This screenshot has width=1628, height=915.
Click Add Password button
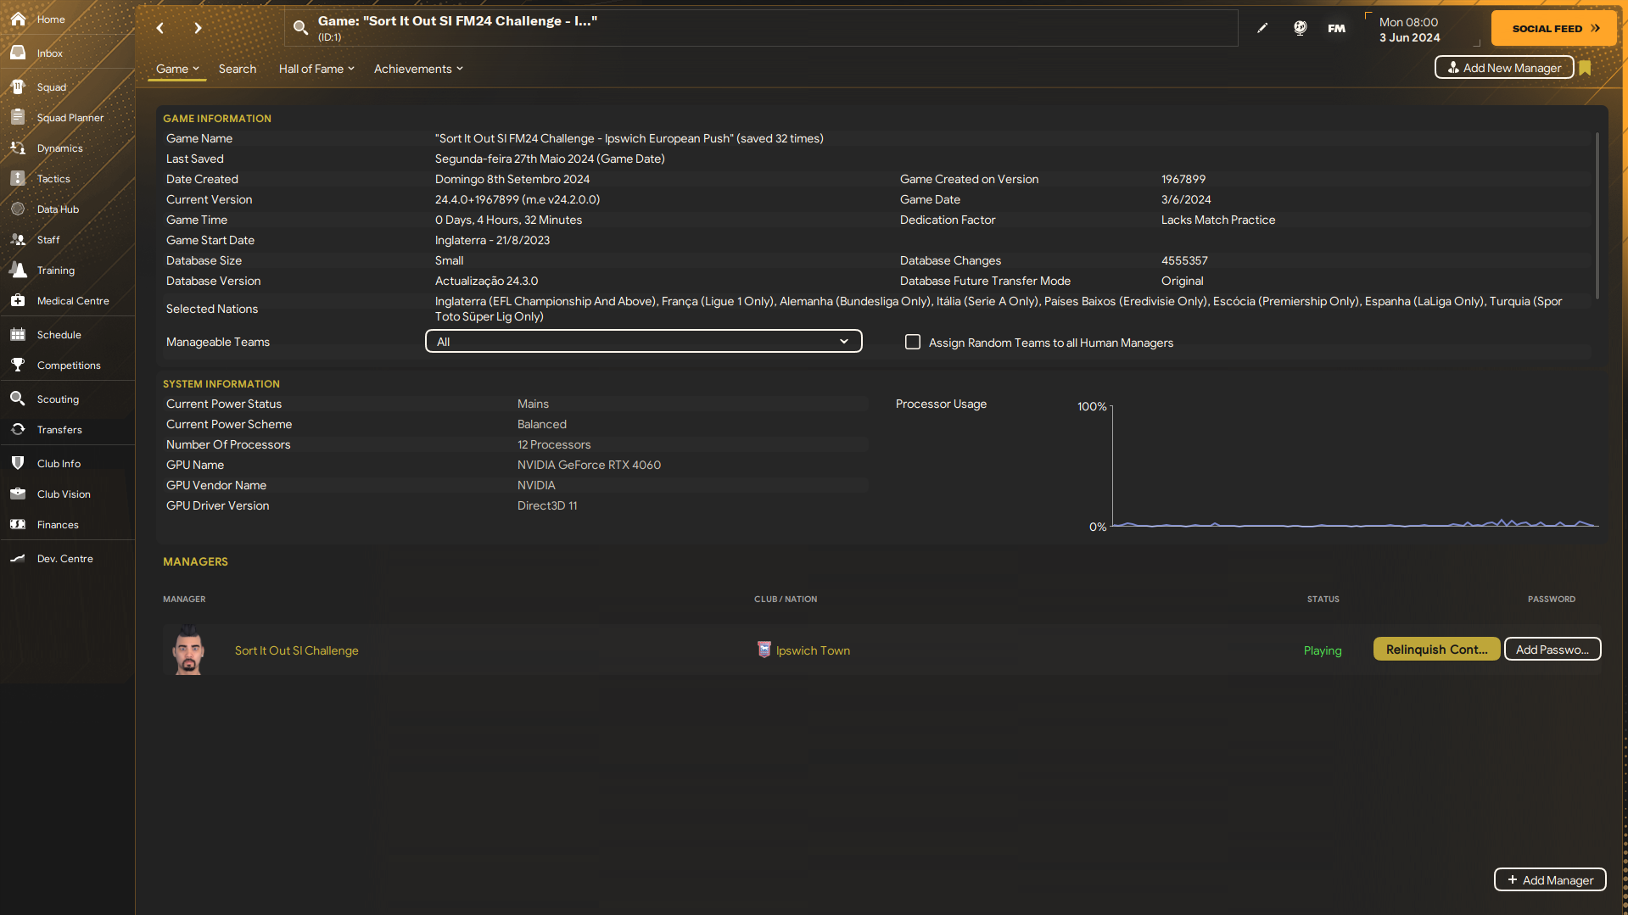click(x=1552, y=649)
